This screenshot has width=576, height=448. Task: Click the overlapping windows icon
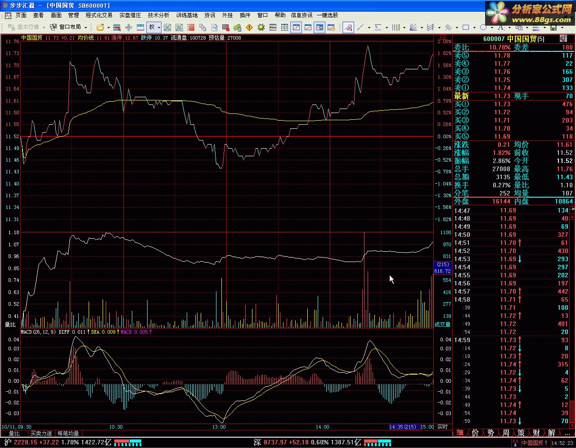coord(202,27)
